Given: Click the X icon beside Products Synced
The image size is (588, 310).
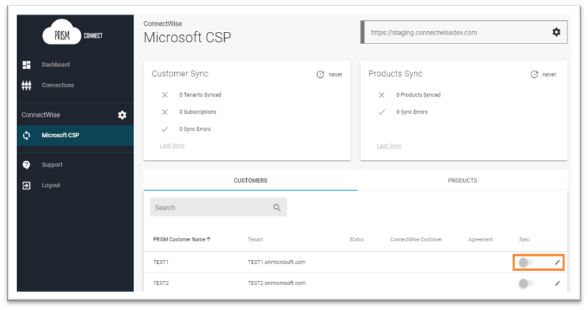Looking at the screenshot, I should click(x=381, y=95).
